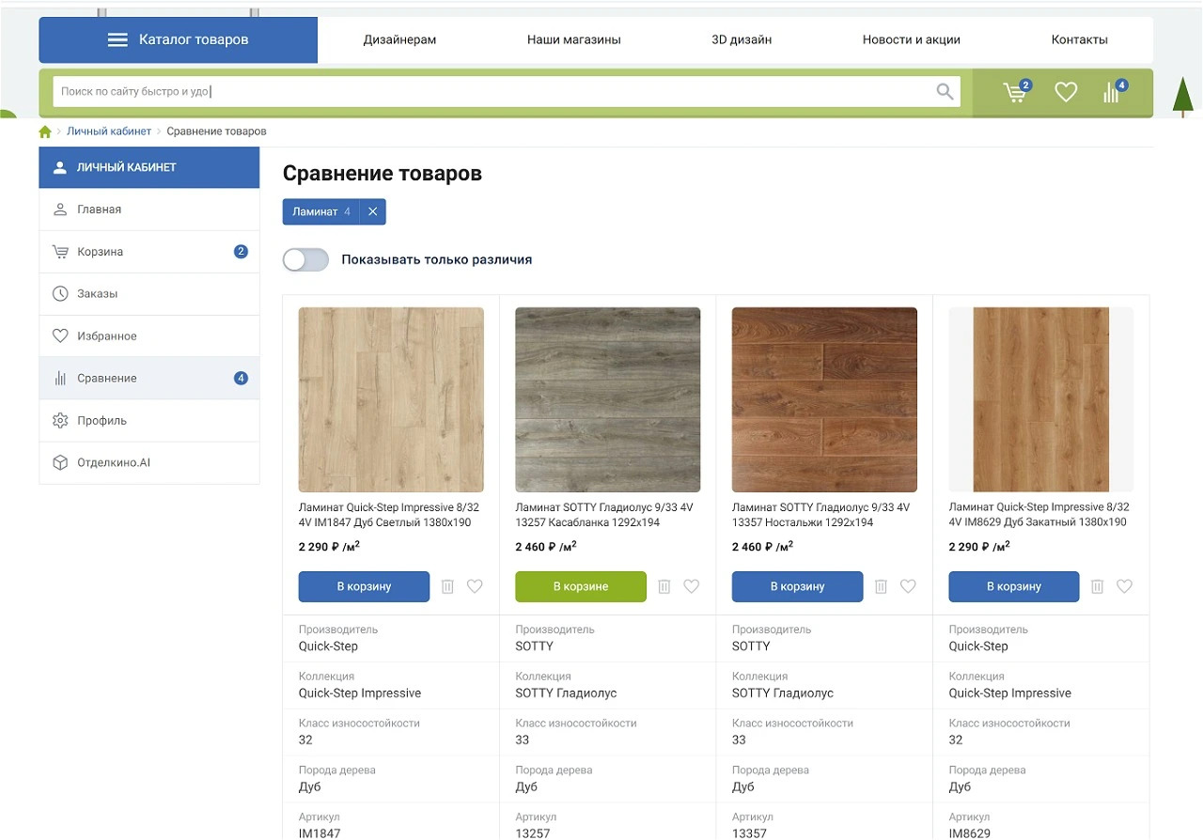Remove SOTTY Ностальжи with trash icon
The width and height of the screenshot is (1203, 840).
tap(881, 586)
